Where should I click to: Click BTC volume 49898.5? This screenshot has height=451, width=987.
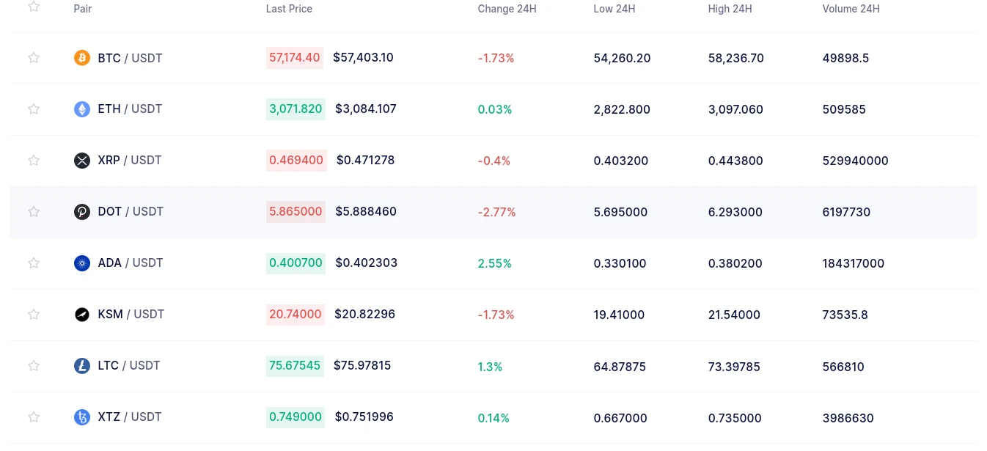pos(845,59)
